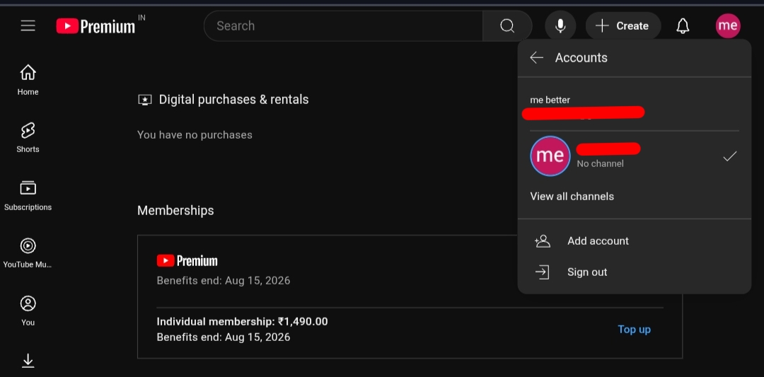Click the YouTube Premium logo
This screenshot has width=764, height=377.
pyautogui.click(x=96, y=26)
